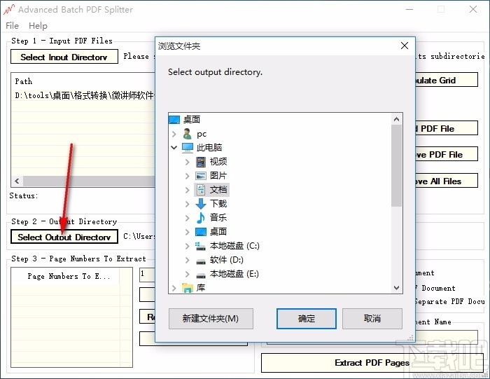Collapse the 此电脑 node
Image resolution: width=490 pixels, height=379 pixels.
pos(174,147)
